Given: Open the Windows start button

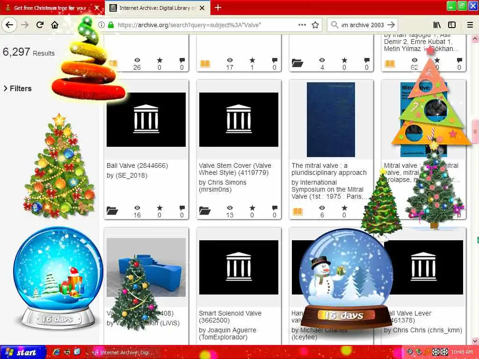Looking at the screenshot, I should (x=22, y=352).
